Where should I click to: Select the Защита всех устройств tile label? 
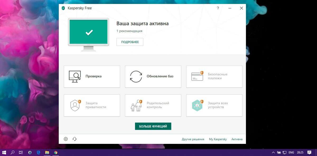click(218, 105)
